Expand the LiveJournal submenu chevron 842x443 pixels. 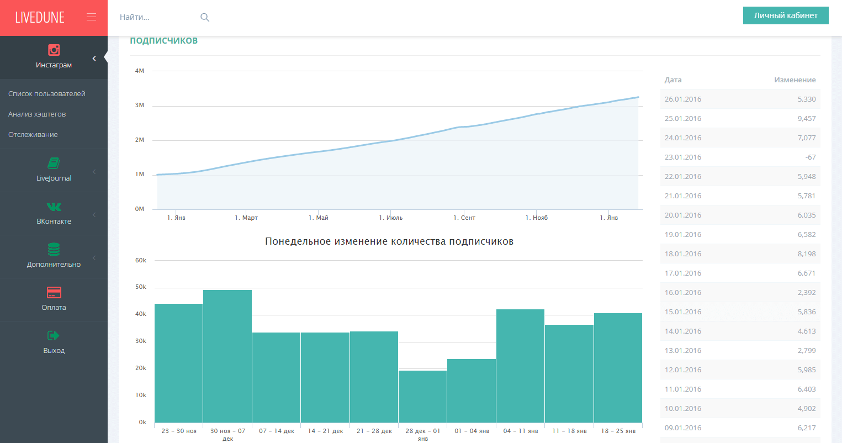coord(94,172)
